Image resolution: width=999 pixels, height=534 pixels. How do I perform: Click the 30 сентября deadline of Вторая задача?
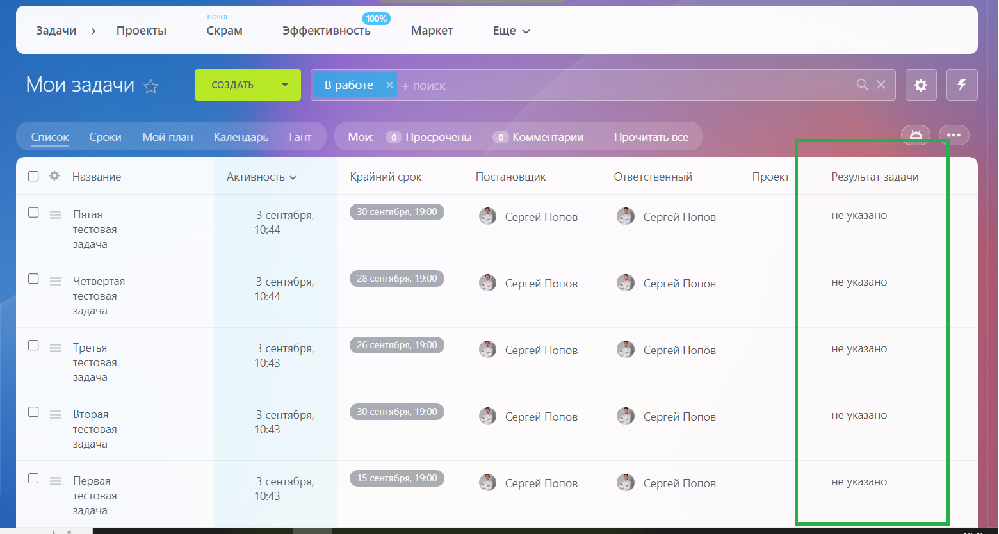coord(396,412)
